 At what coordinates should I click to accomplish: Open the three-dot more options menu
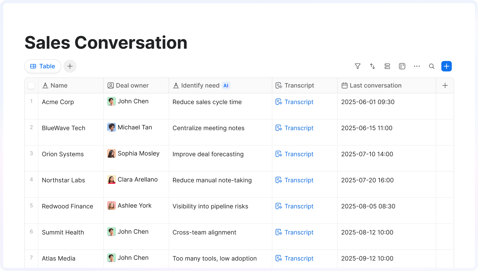417,66
